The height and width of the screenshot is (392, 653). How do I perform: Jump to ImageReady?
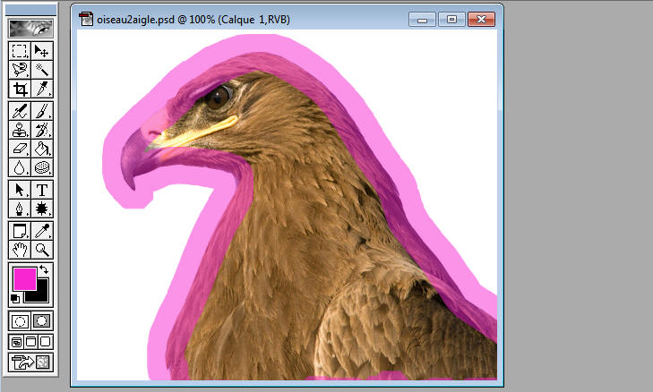click(x=30, y=362)
